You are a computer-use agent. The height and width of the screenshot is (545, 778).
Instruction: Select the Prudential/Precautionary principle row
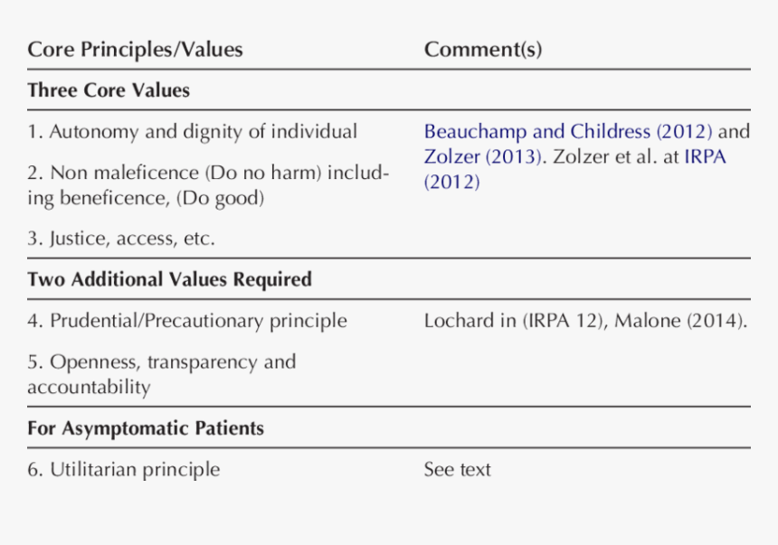[186, 321]
